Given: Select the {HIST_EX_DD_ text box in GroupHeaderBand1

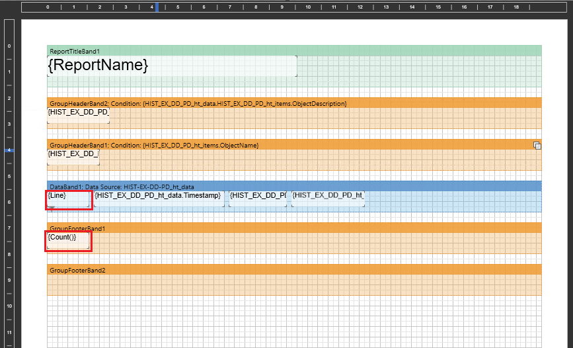Looking at the screenshot, I should [x=73, y=157].
